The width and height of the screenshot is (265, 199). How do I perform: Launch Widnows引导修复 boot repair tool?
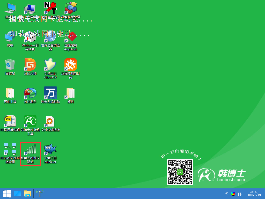click(x=30, y=37)
